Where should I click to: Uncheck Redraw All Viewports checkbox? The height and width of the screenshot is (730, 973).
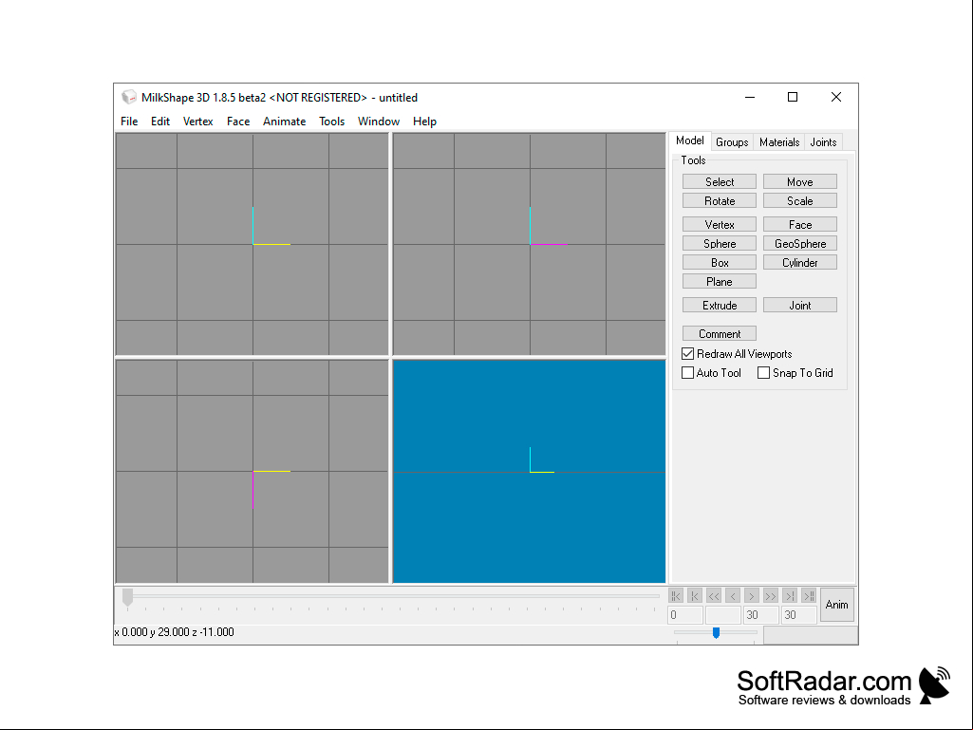coord(687,354)
